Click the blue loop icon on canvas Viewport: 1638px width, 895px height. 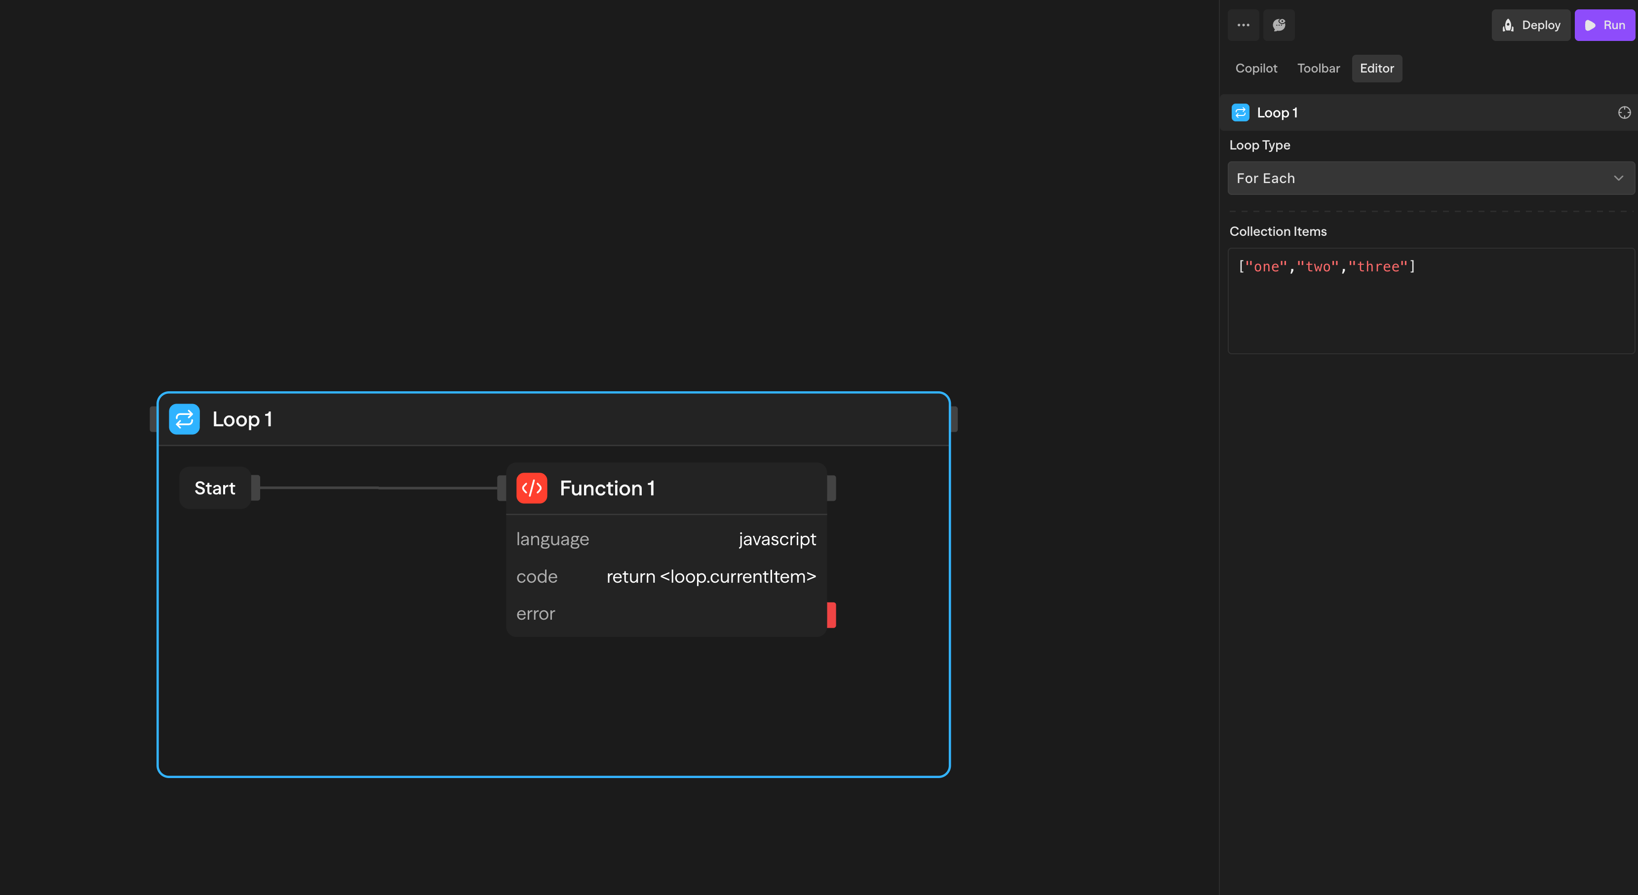pyautogui.click(x=185, y=419)
